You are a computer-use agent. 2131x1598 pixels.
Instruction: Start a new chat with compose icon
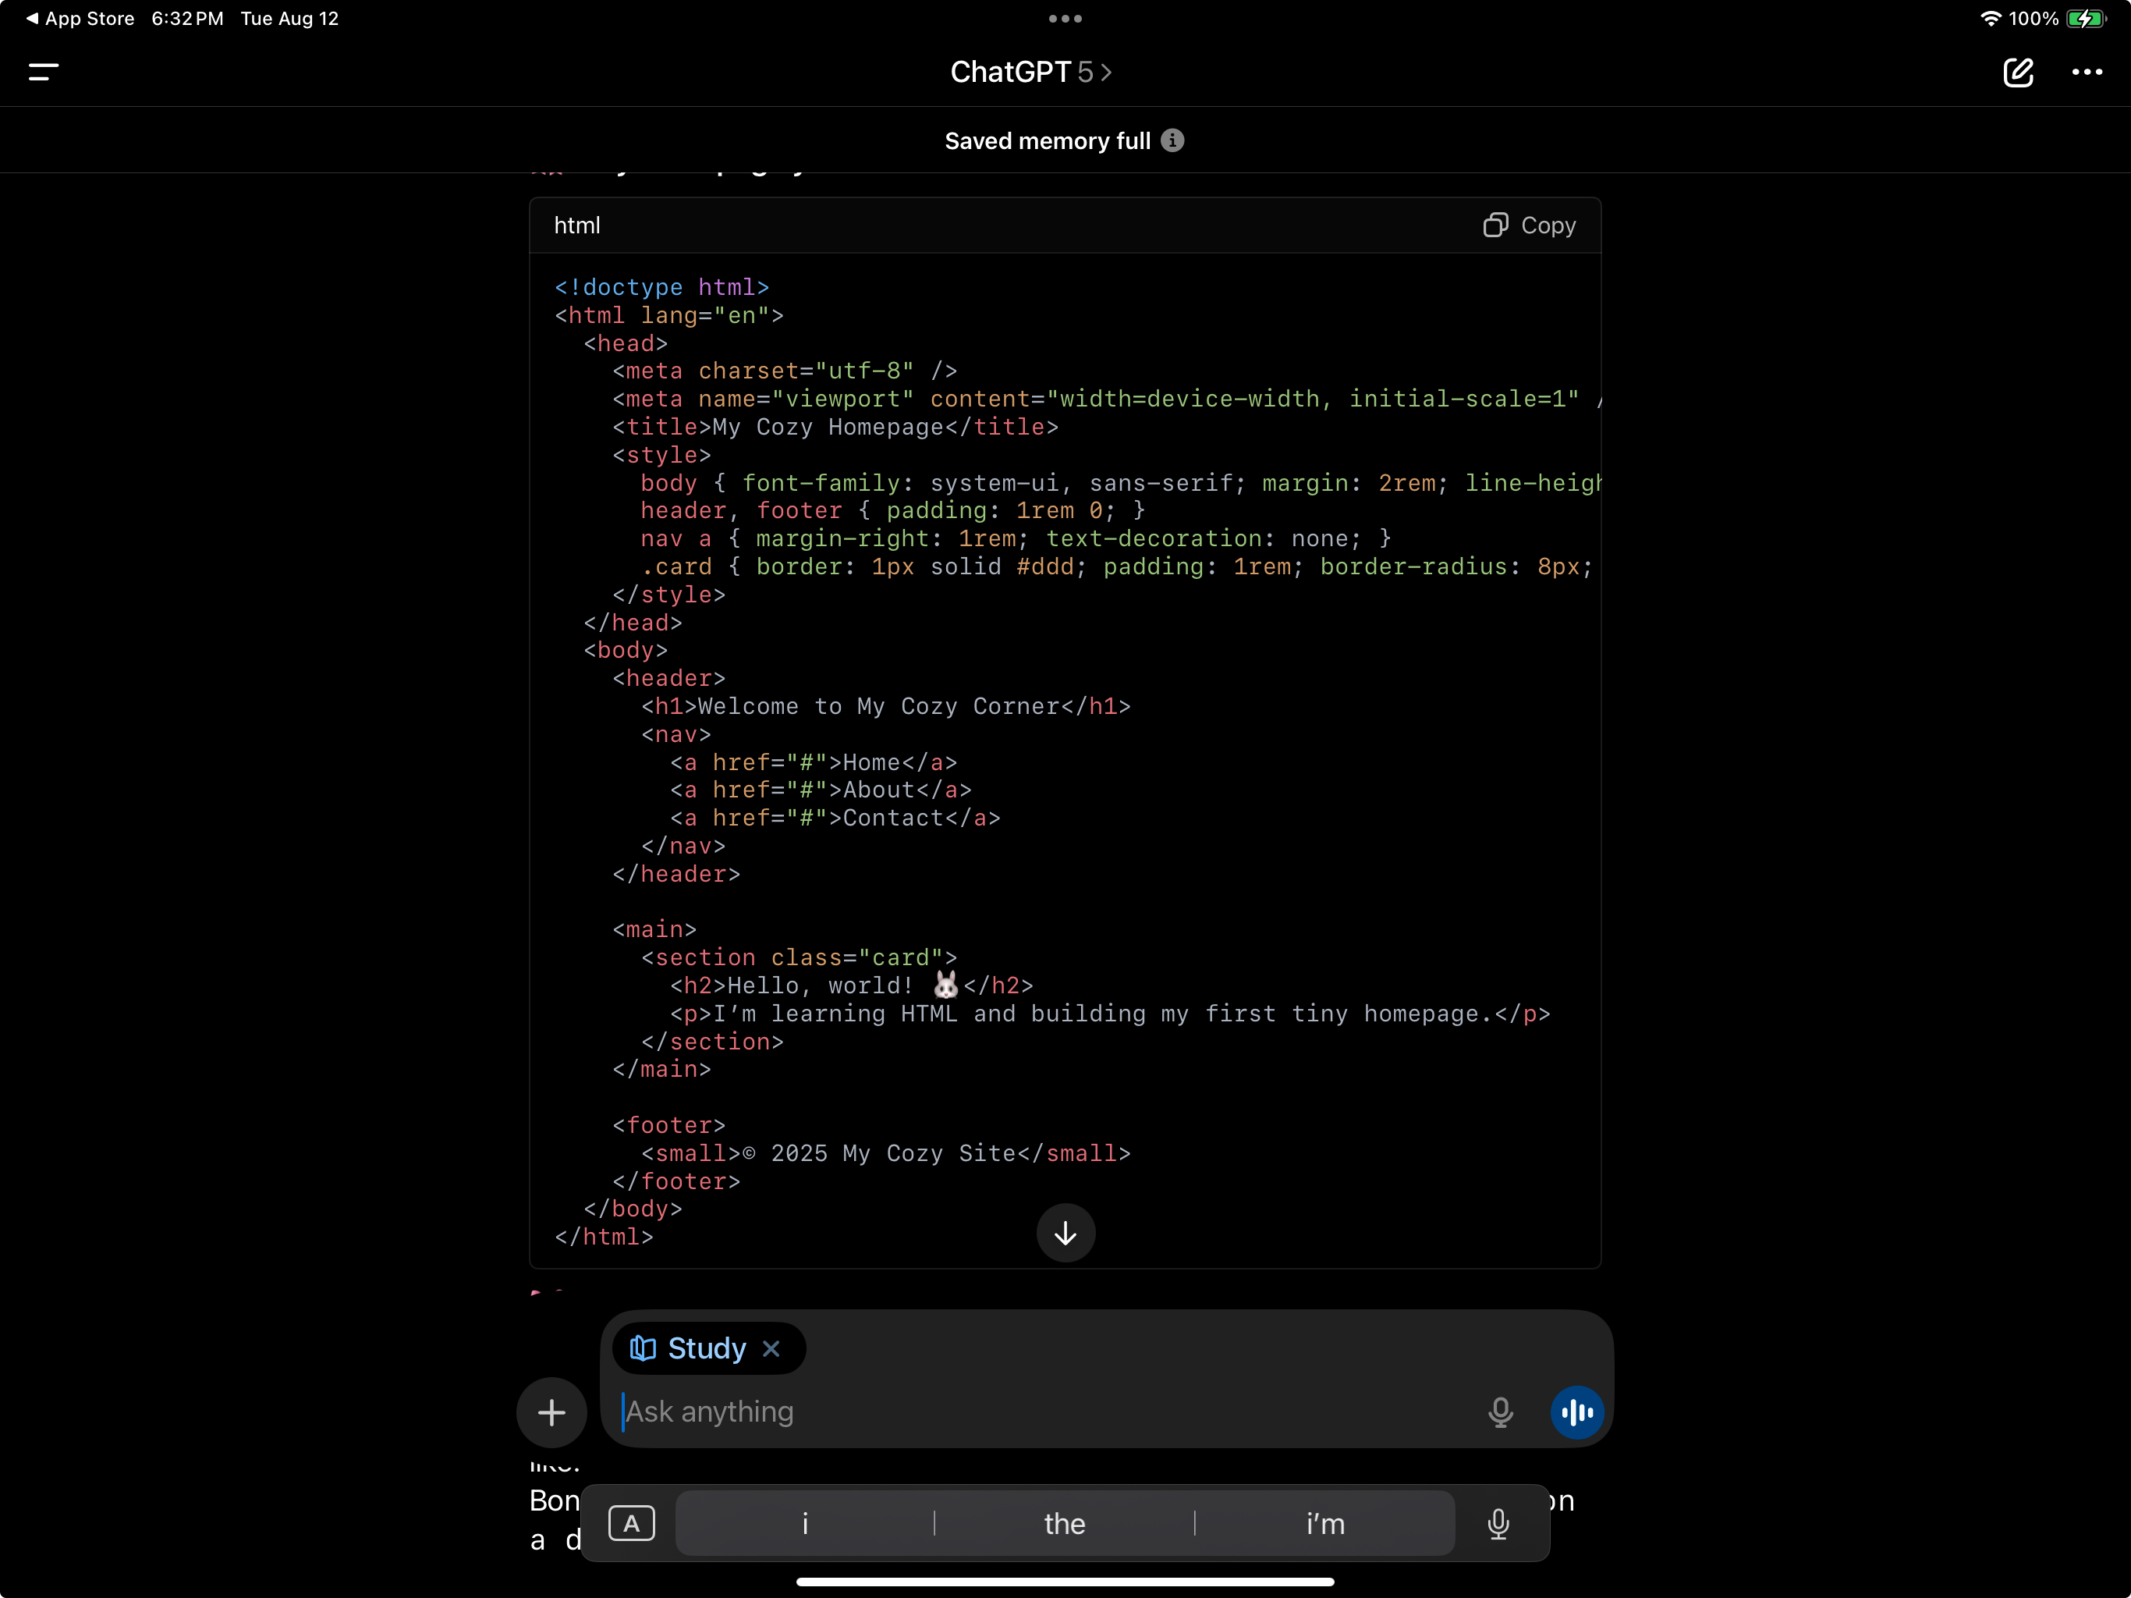tap(2017, 73)
